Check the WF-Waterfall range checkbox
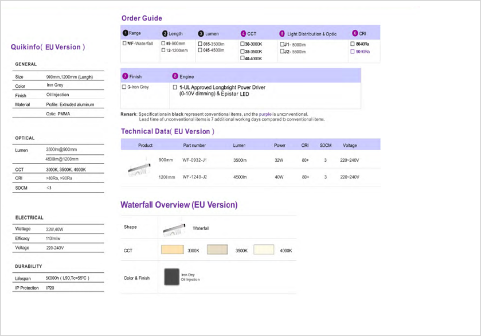 [125, 44]
